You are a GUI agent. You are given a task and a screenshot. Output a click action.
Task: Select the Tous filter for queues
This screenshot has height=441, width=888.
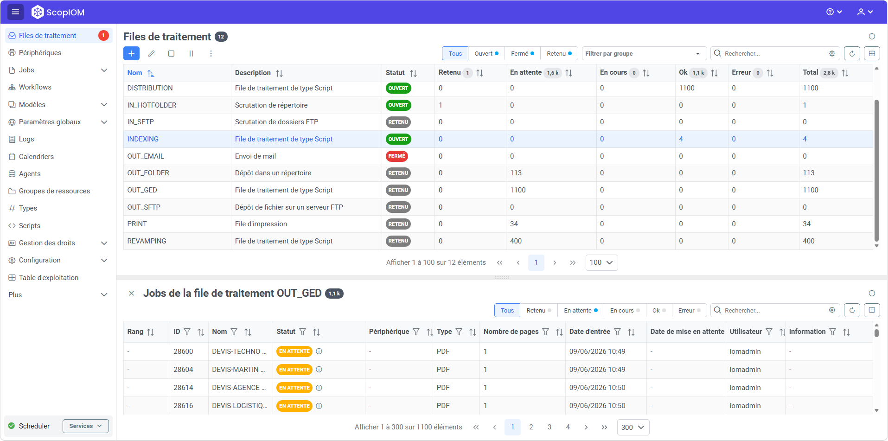[x=455, y=53]
